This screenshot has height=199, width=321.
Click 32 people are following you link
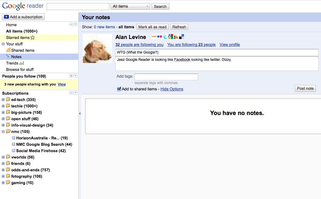(x=139, y=45)
